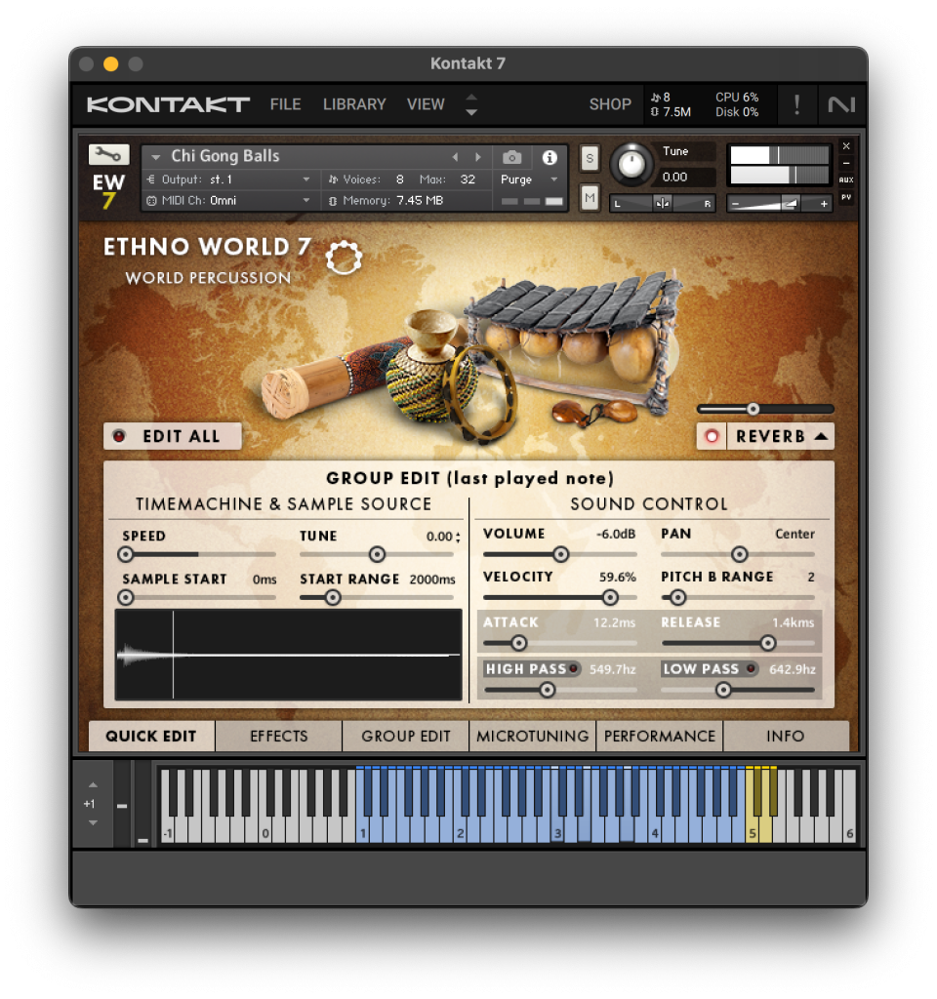Click the next instrument arrow
This screenshot has width=937, height=999.
pos(478,157)
